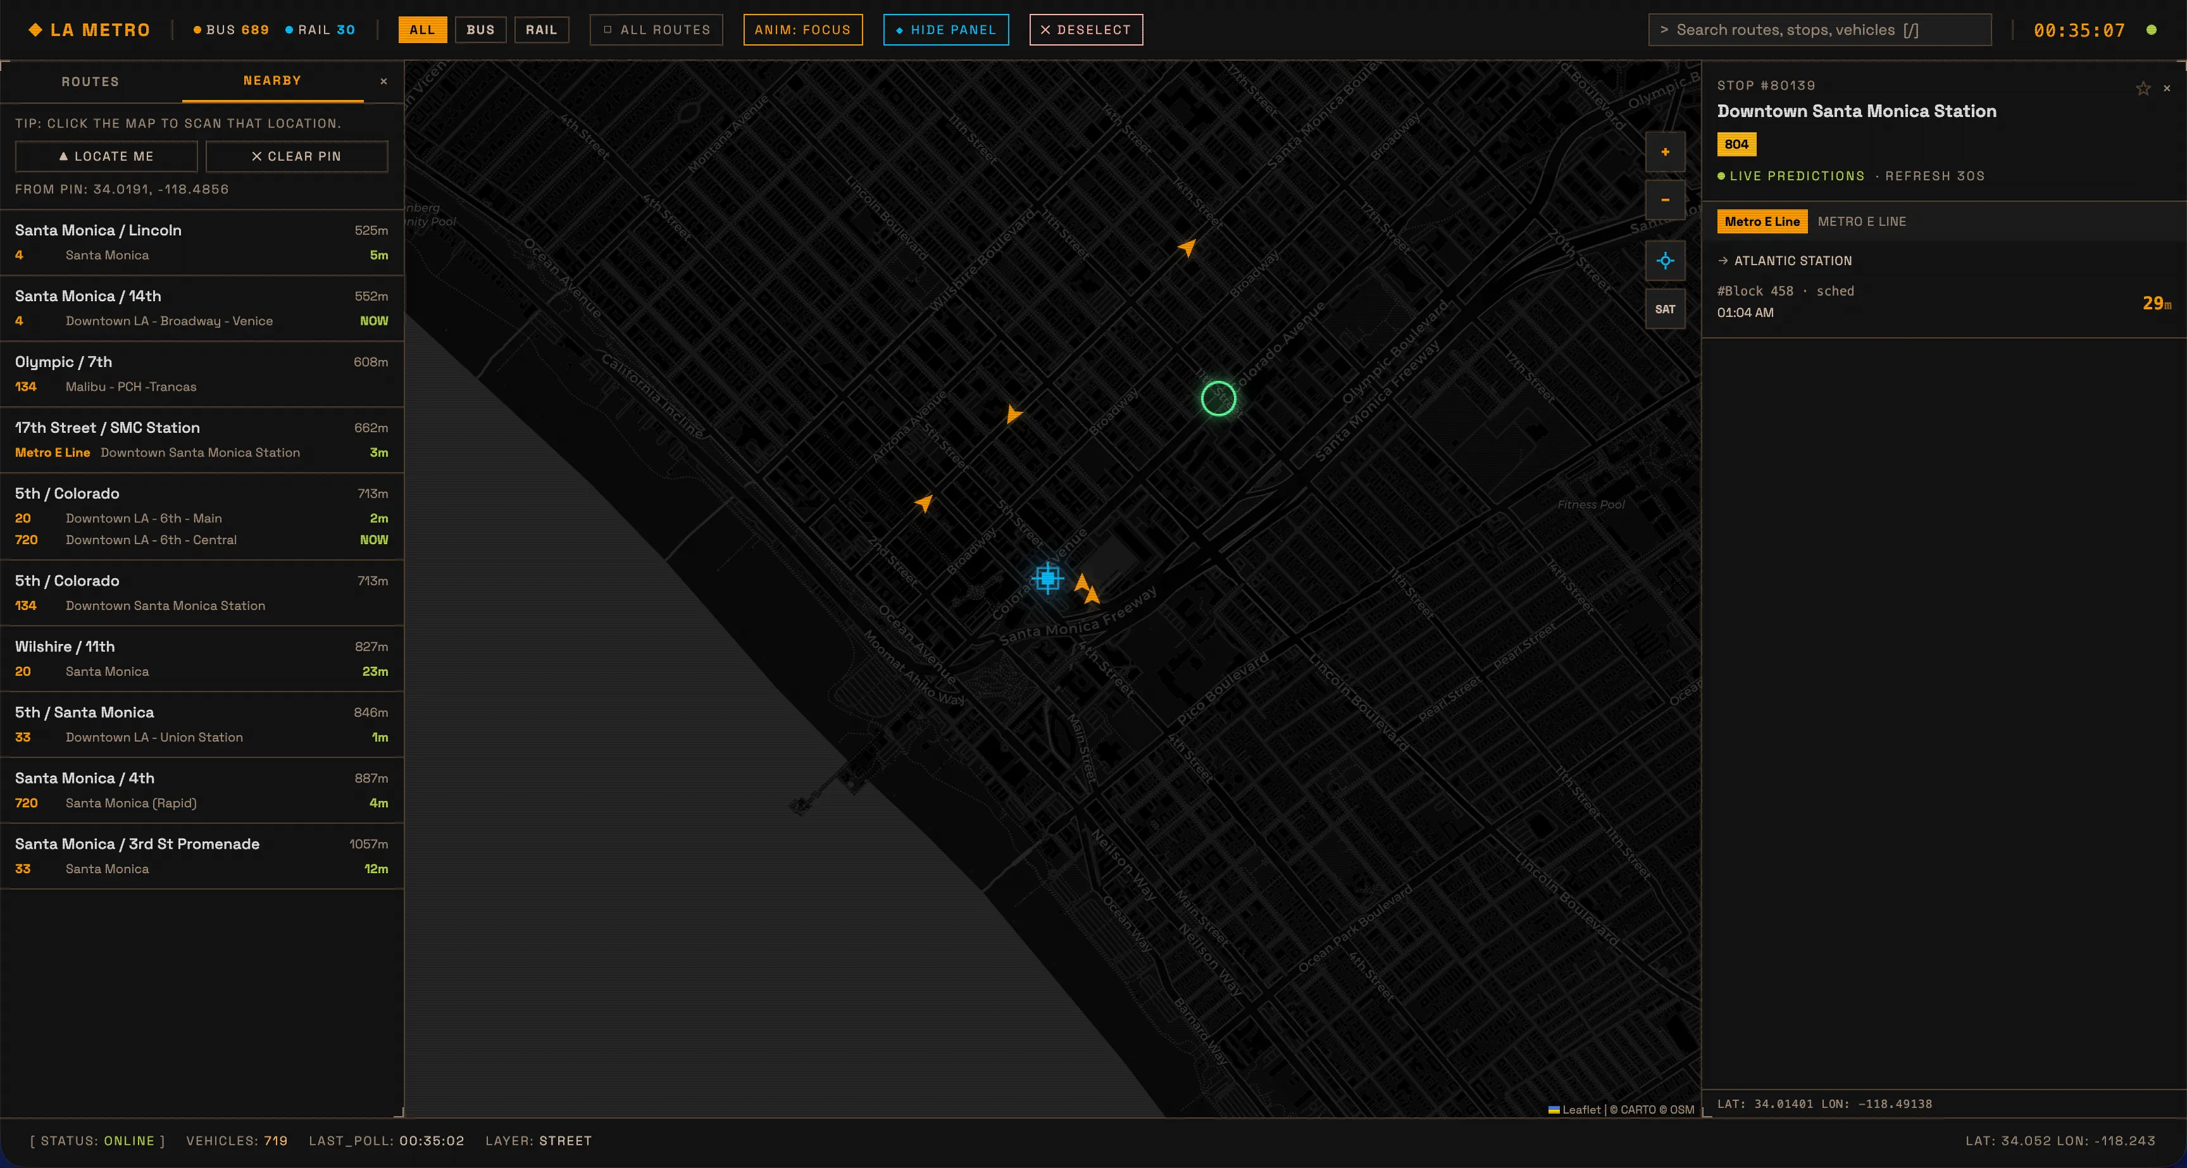2187x1168 pixels.
Task: Filter to RAIL vehicles only
Action: (x=542, y=30)
